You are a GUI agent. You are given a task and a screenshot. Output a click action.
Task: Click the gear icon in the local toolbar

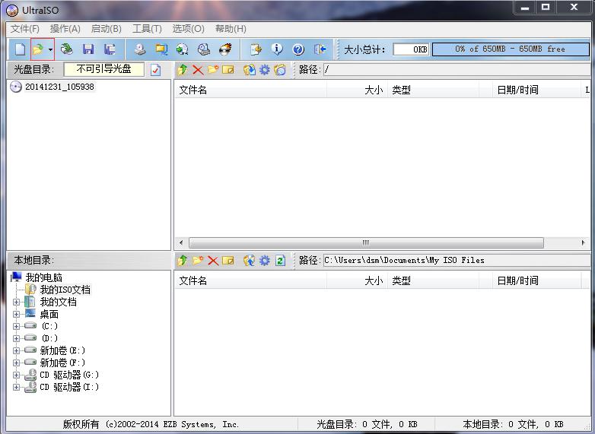[265, 261]
